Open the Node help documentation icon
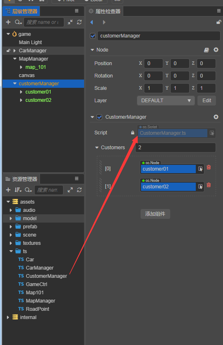Image resolution: width=223 pixels, height=345 pixels. 206,50
